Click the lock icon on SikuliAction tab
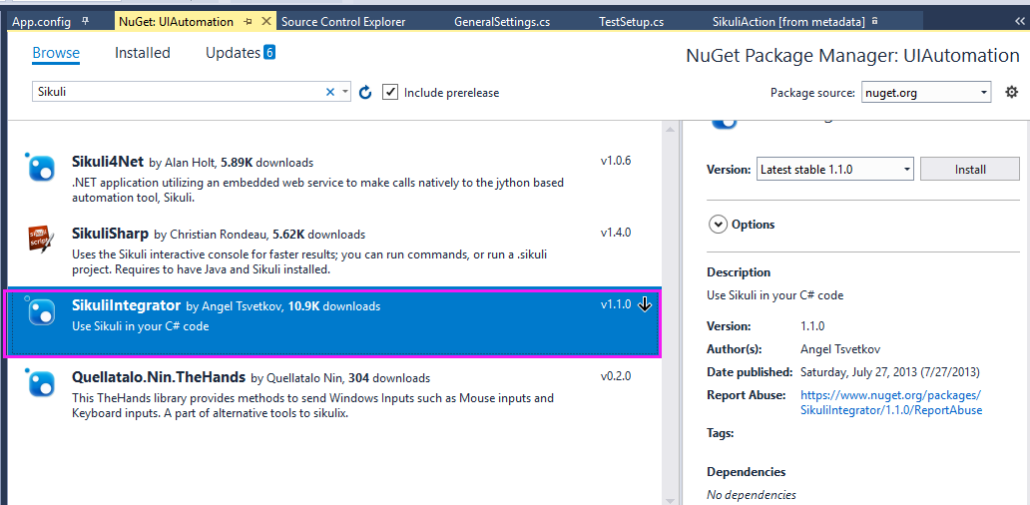 tap(874, 22)
